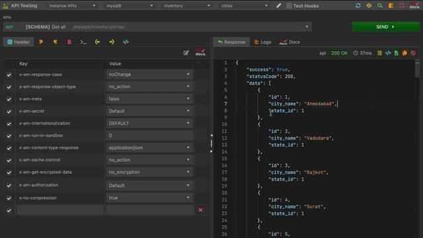Viewport: 423px width, 238px height.
Task: Click the Key column header
Action: [23, 63]
